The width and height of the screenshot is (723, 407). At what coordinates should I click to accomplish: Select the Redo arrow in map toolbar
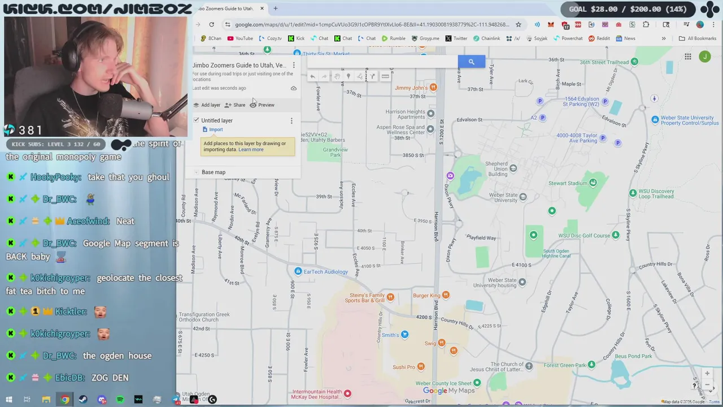click(324, 77)
